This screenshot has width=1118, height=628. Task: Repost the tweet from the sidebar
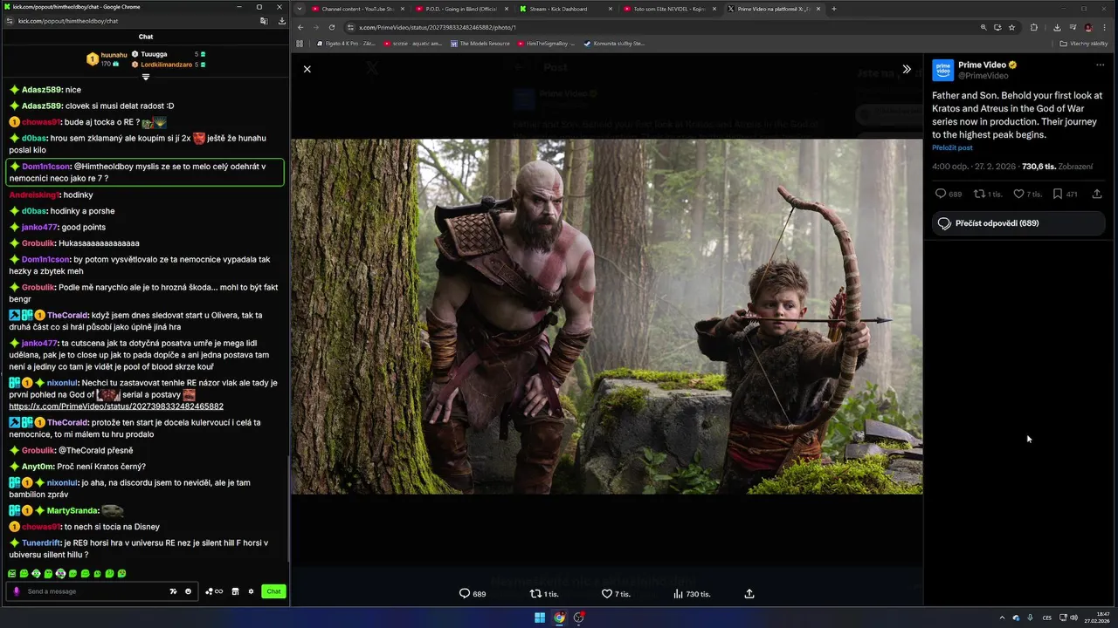tap(988, 194)
